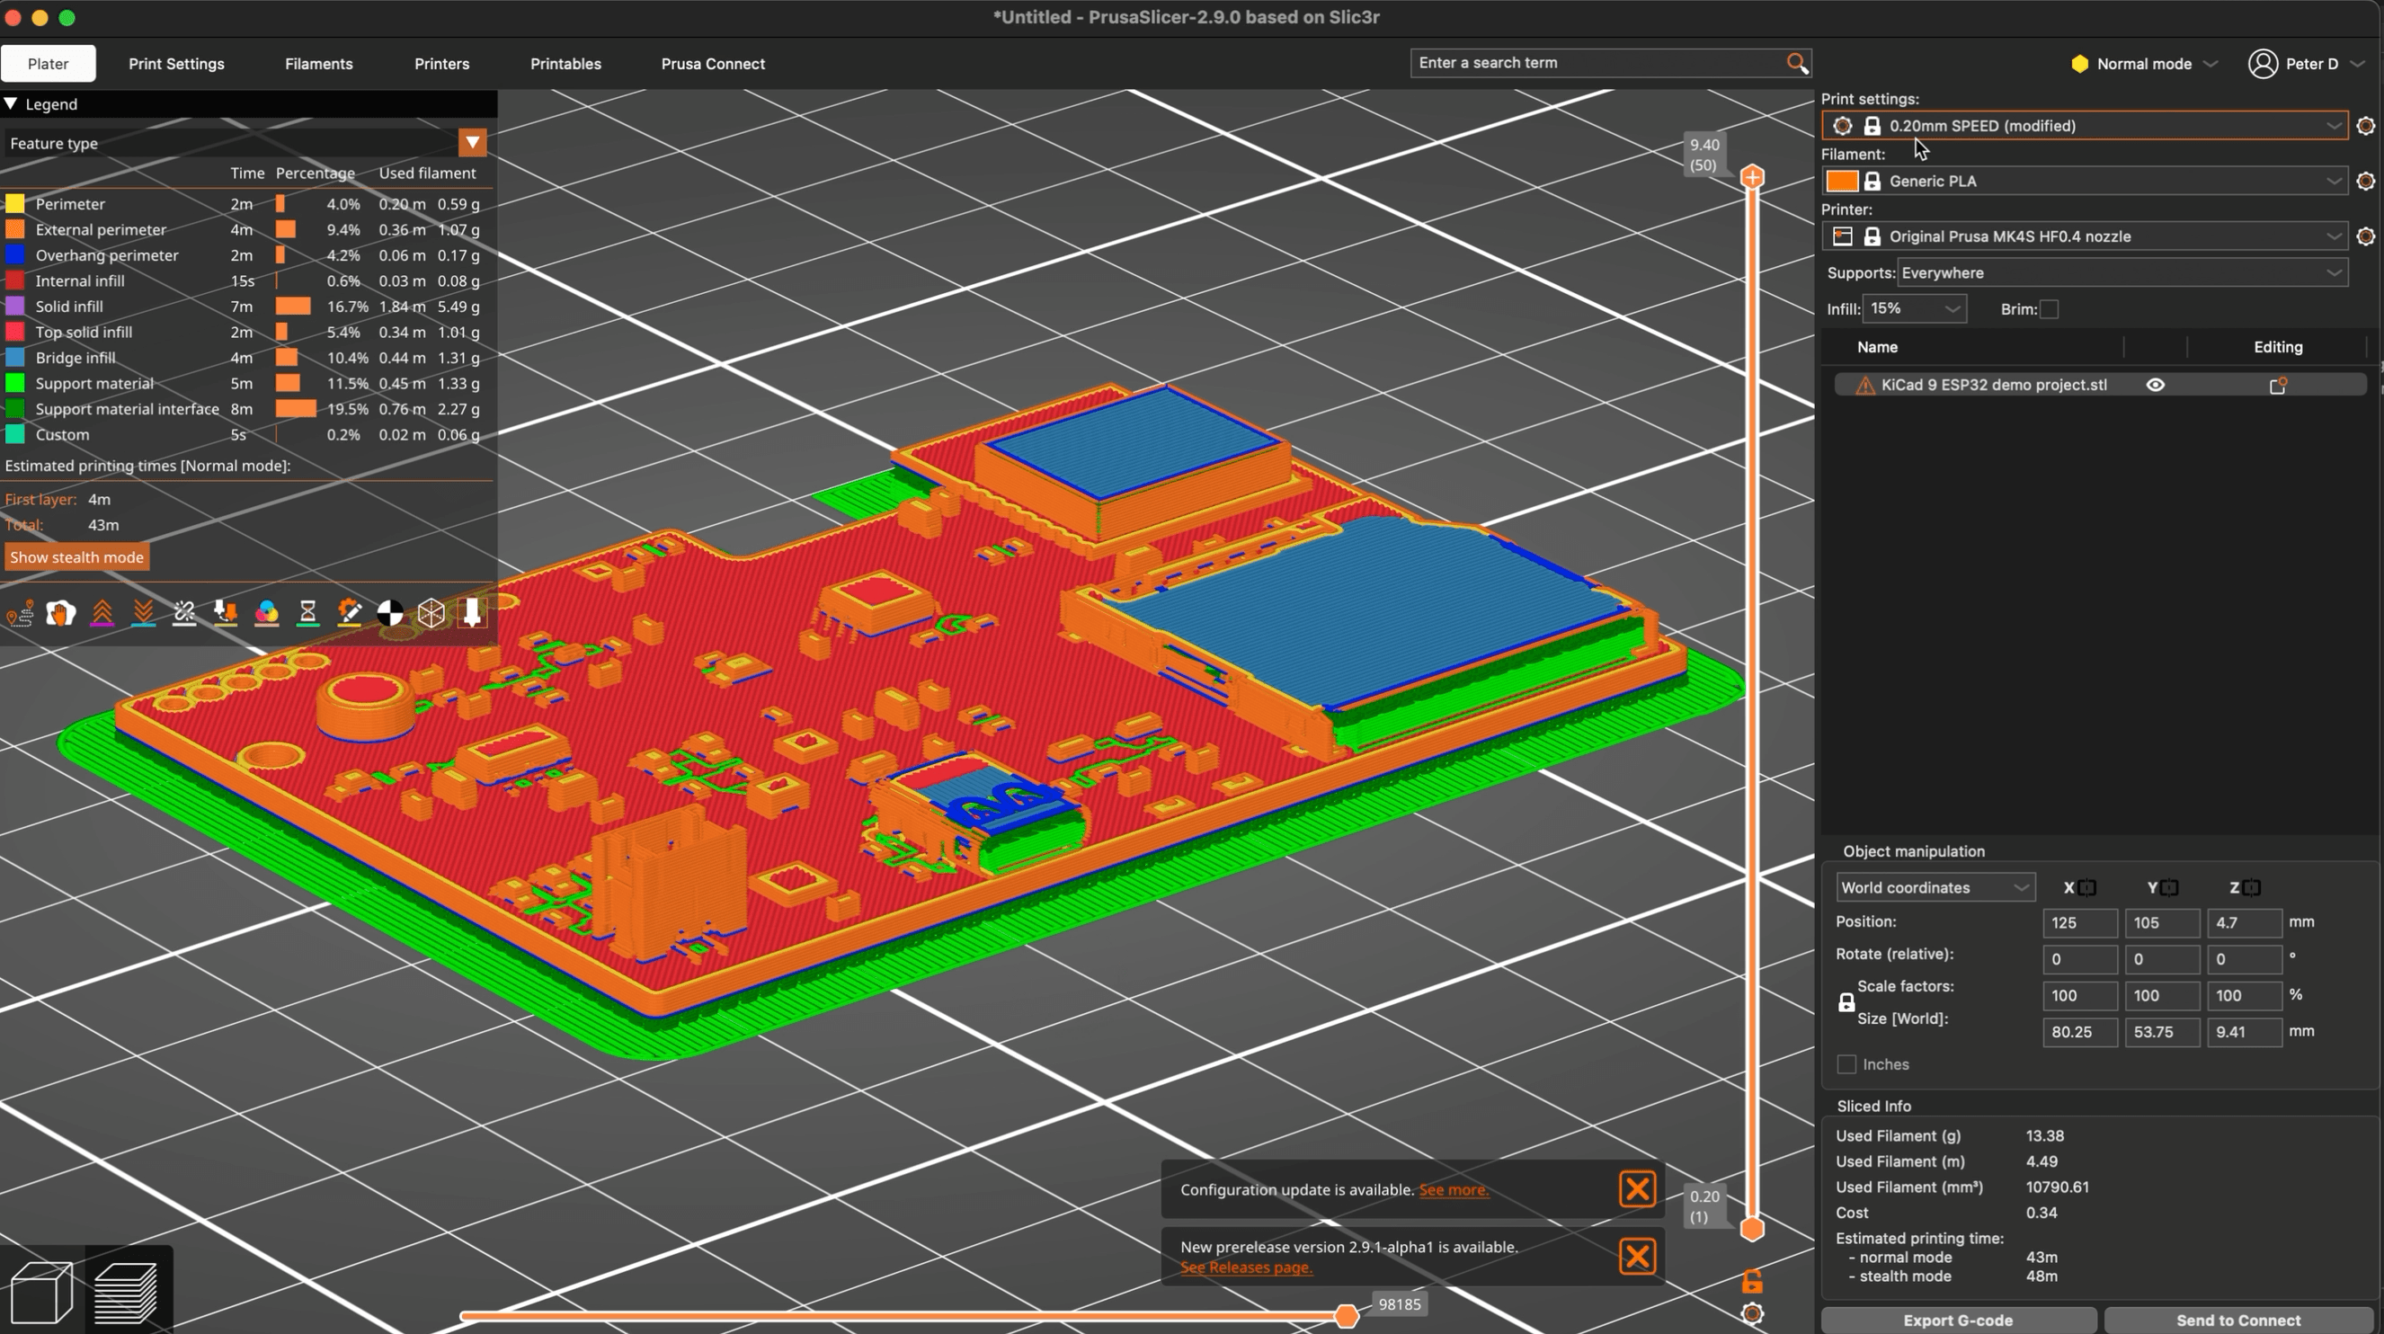Enable the Brim checkbox
The height and width of the screenshot is (1334, 2384).
pos(2049,309)
